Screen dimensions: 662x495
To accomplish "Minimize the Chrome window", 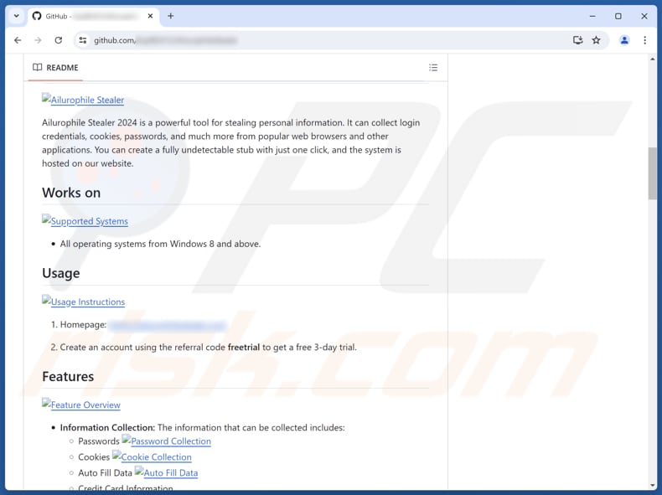I will 592,16.
